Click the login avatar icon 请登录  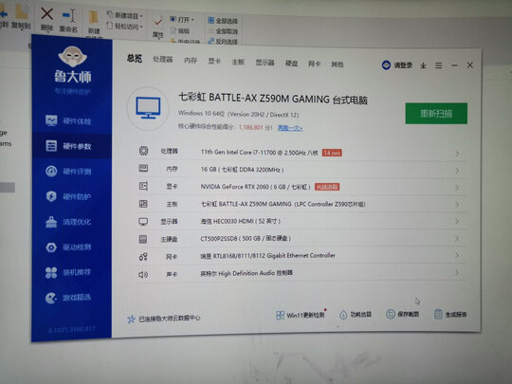pos(386,65)
